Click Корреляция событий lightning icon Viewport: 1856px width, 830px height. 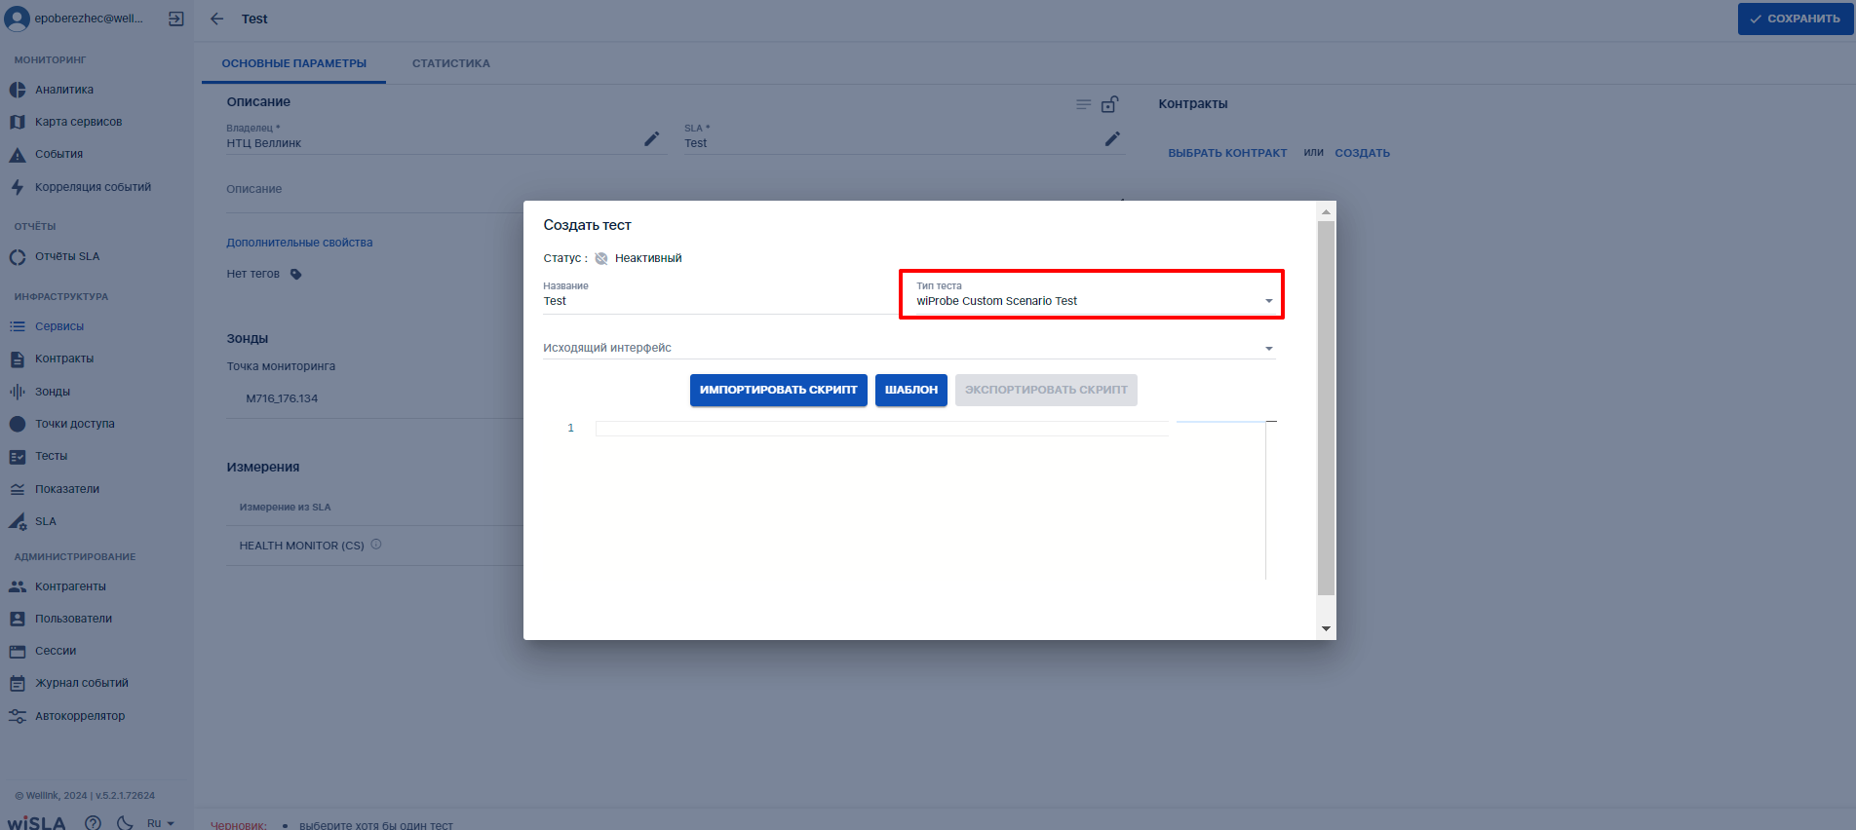pos(17,187)
